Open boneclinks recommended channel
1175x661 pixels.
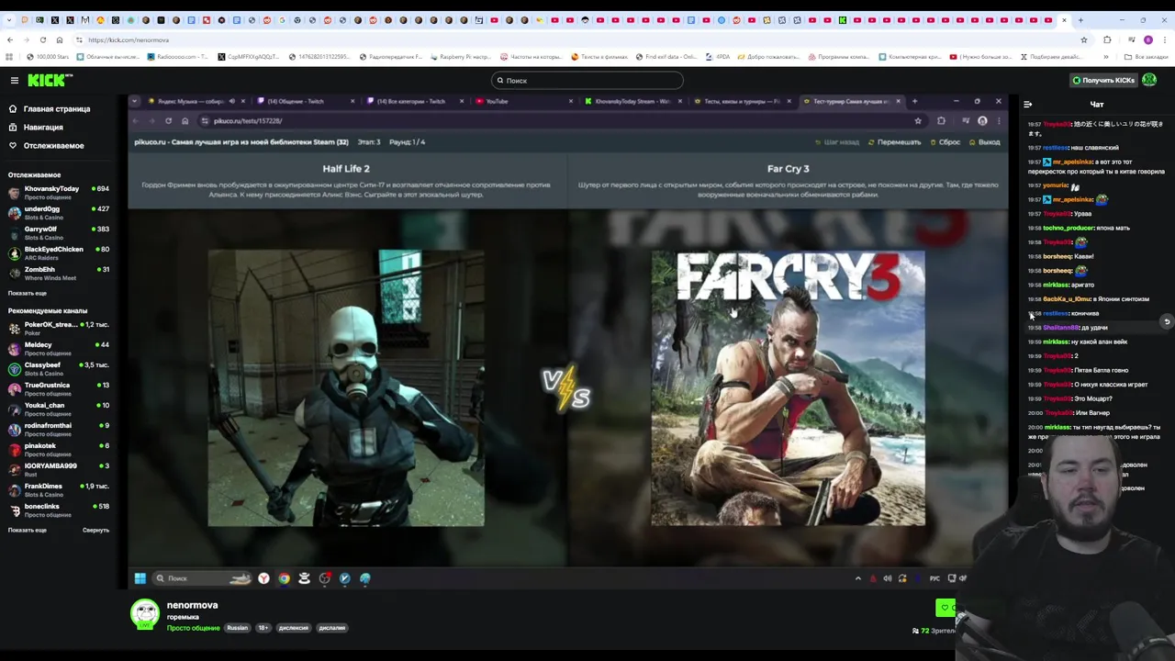[x=59, y=510]
